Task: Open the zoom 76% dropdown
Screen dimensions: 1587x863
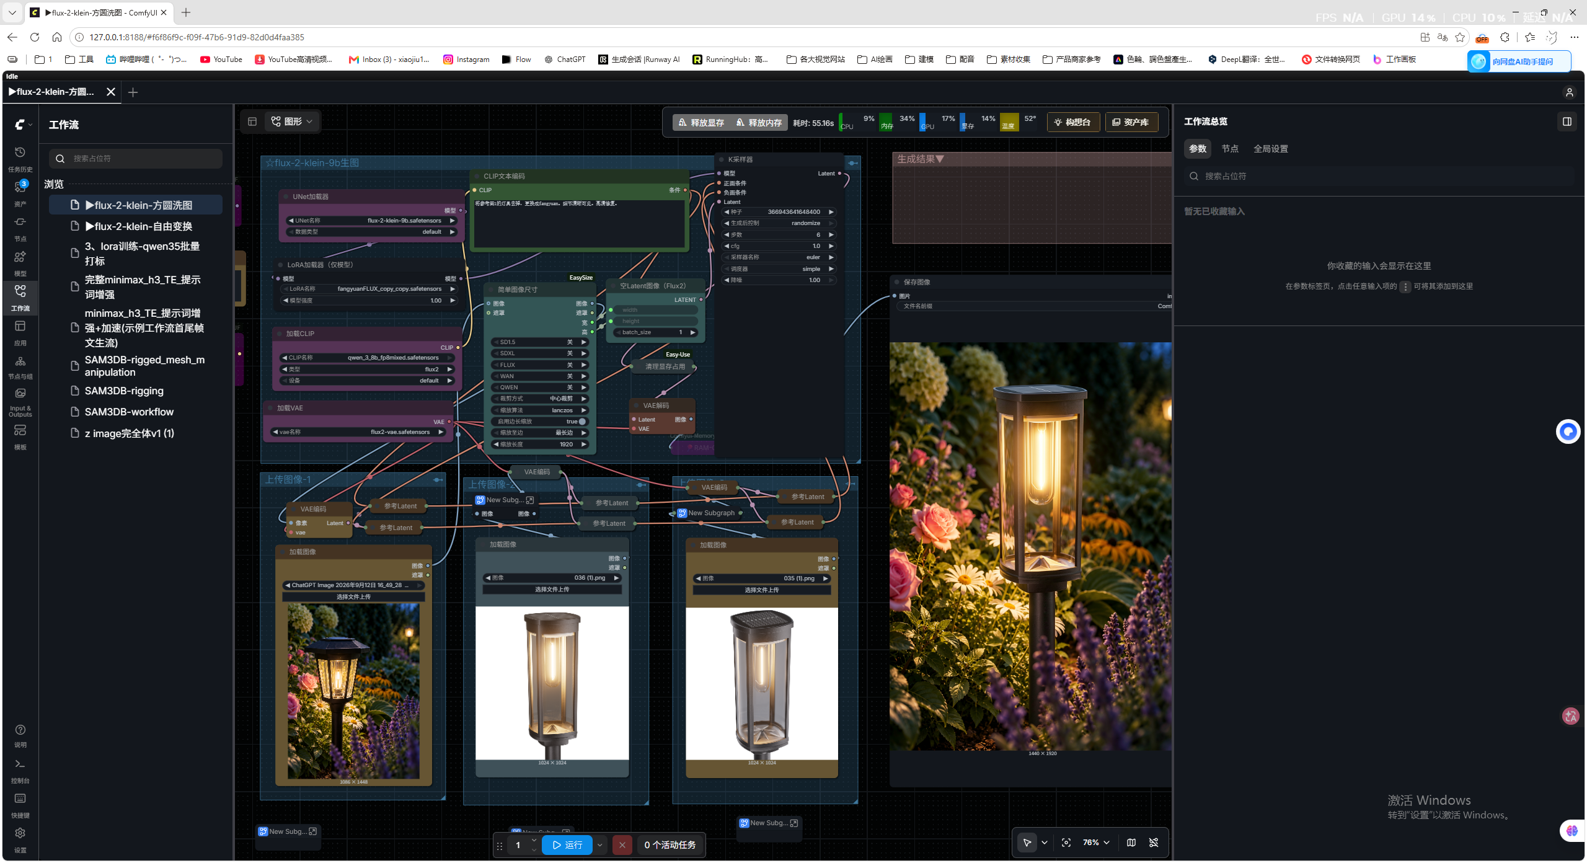Action: (x=1096, y=843)
